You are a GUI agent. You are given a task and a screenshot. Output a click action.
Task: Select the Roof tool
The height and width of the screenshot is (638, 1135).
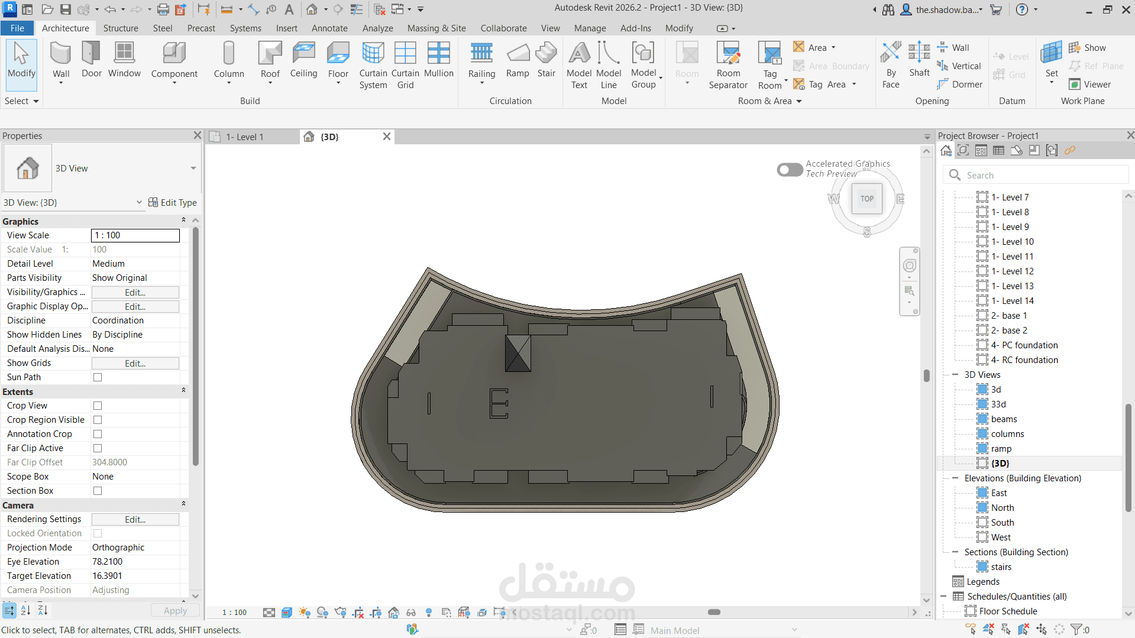click(270, 61)
